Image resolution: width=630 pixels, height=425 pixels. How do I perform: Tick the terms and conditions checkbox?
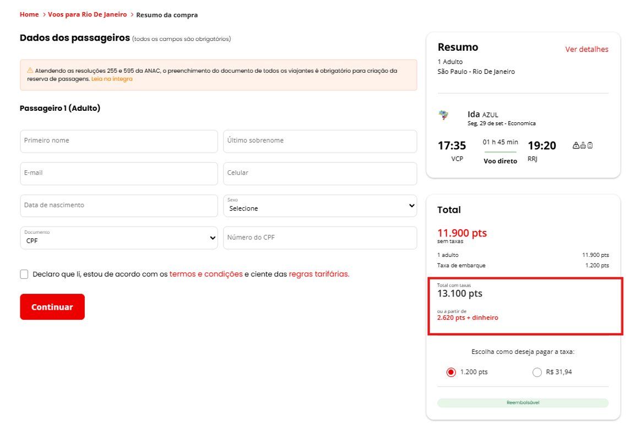24,275
